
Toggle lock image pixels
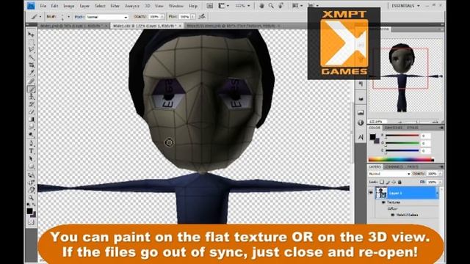pos(388,182)
